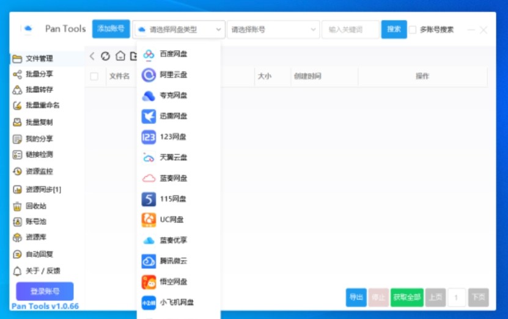Tick the select-all checkbox beside 文件名
The image size is (508, 319).
[94, 76]
